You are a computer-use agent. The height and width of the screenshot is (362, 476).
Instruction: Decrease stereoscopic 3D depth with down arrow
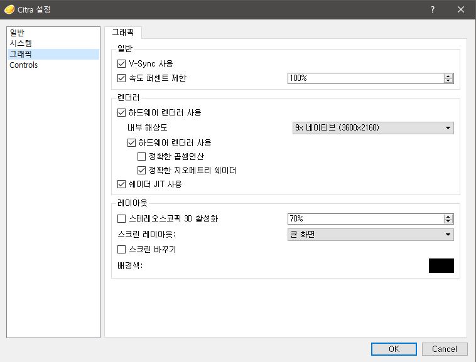click(448, 221)
